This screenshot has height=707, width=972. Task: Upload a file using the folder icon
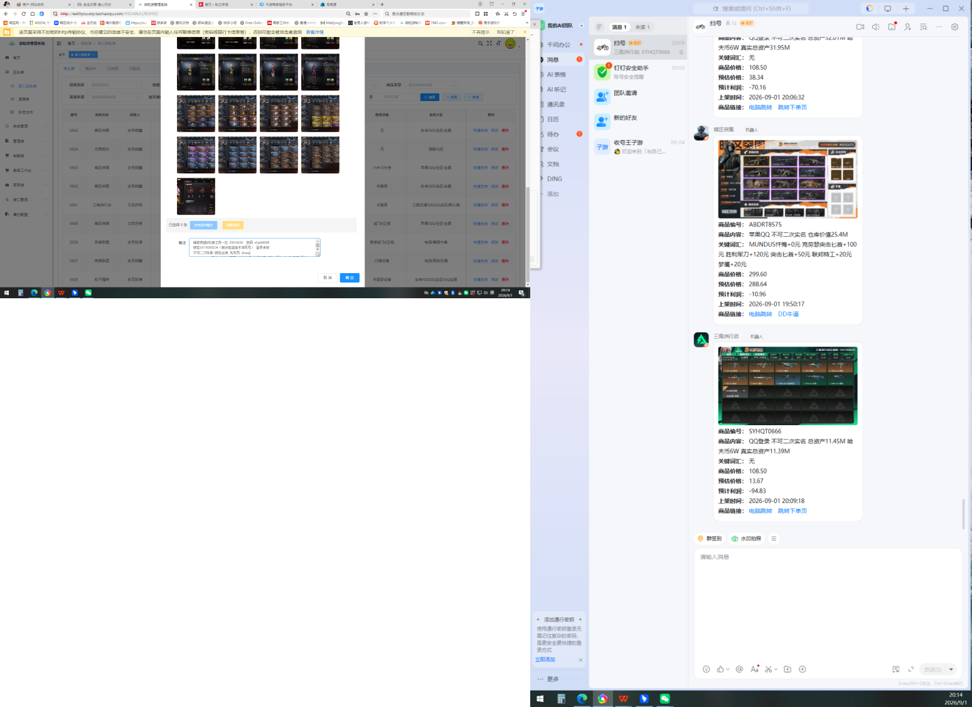pos(788,669)
